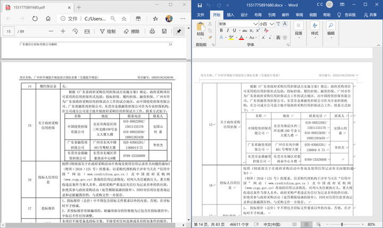Go to browser home page
This screenshot has height=228, width=383.
tap(48, 19)
